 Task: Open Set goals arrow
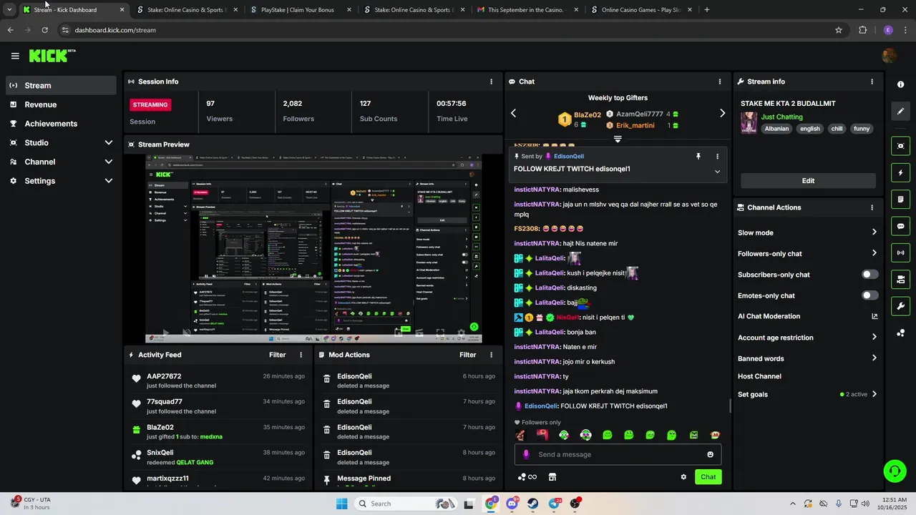(x=874, y=394)
